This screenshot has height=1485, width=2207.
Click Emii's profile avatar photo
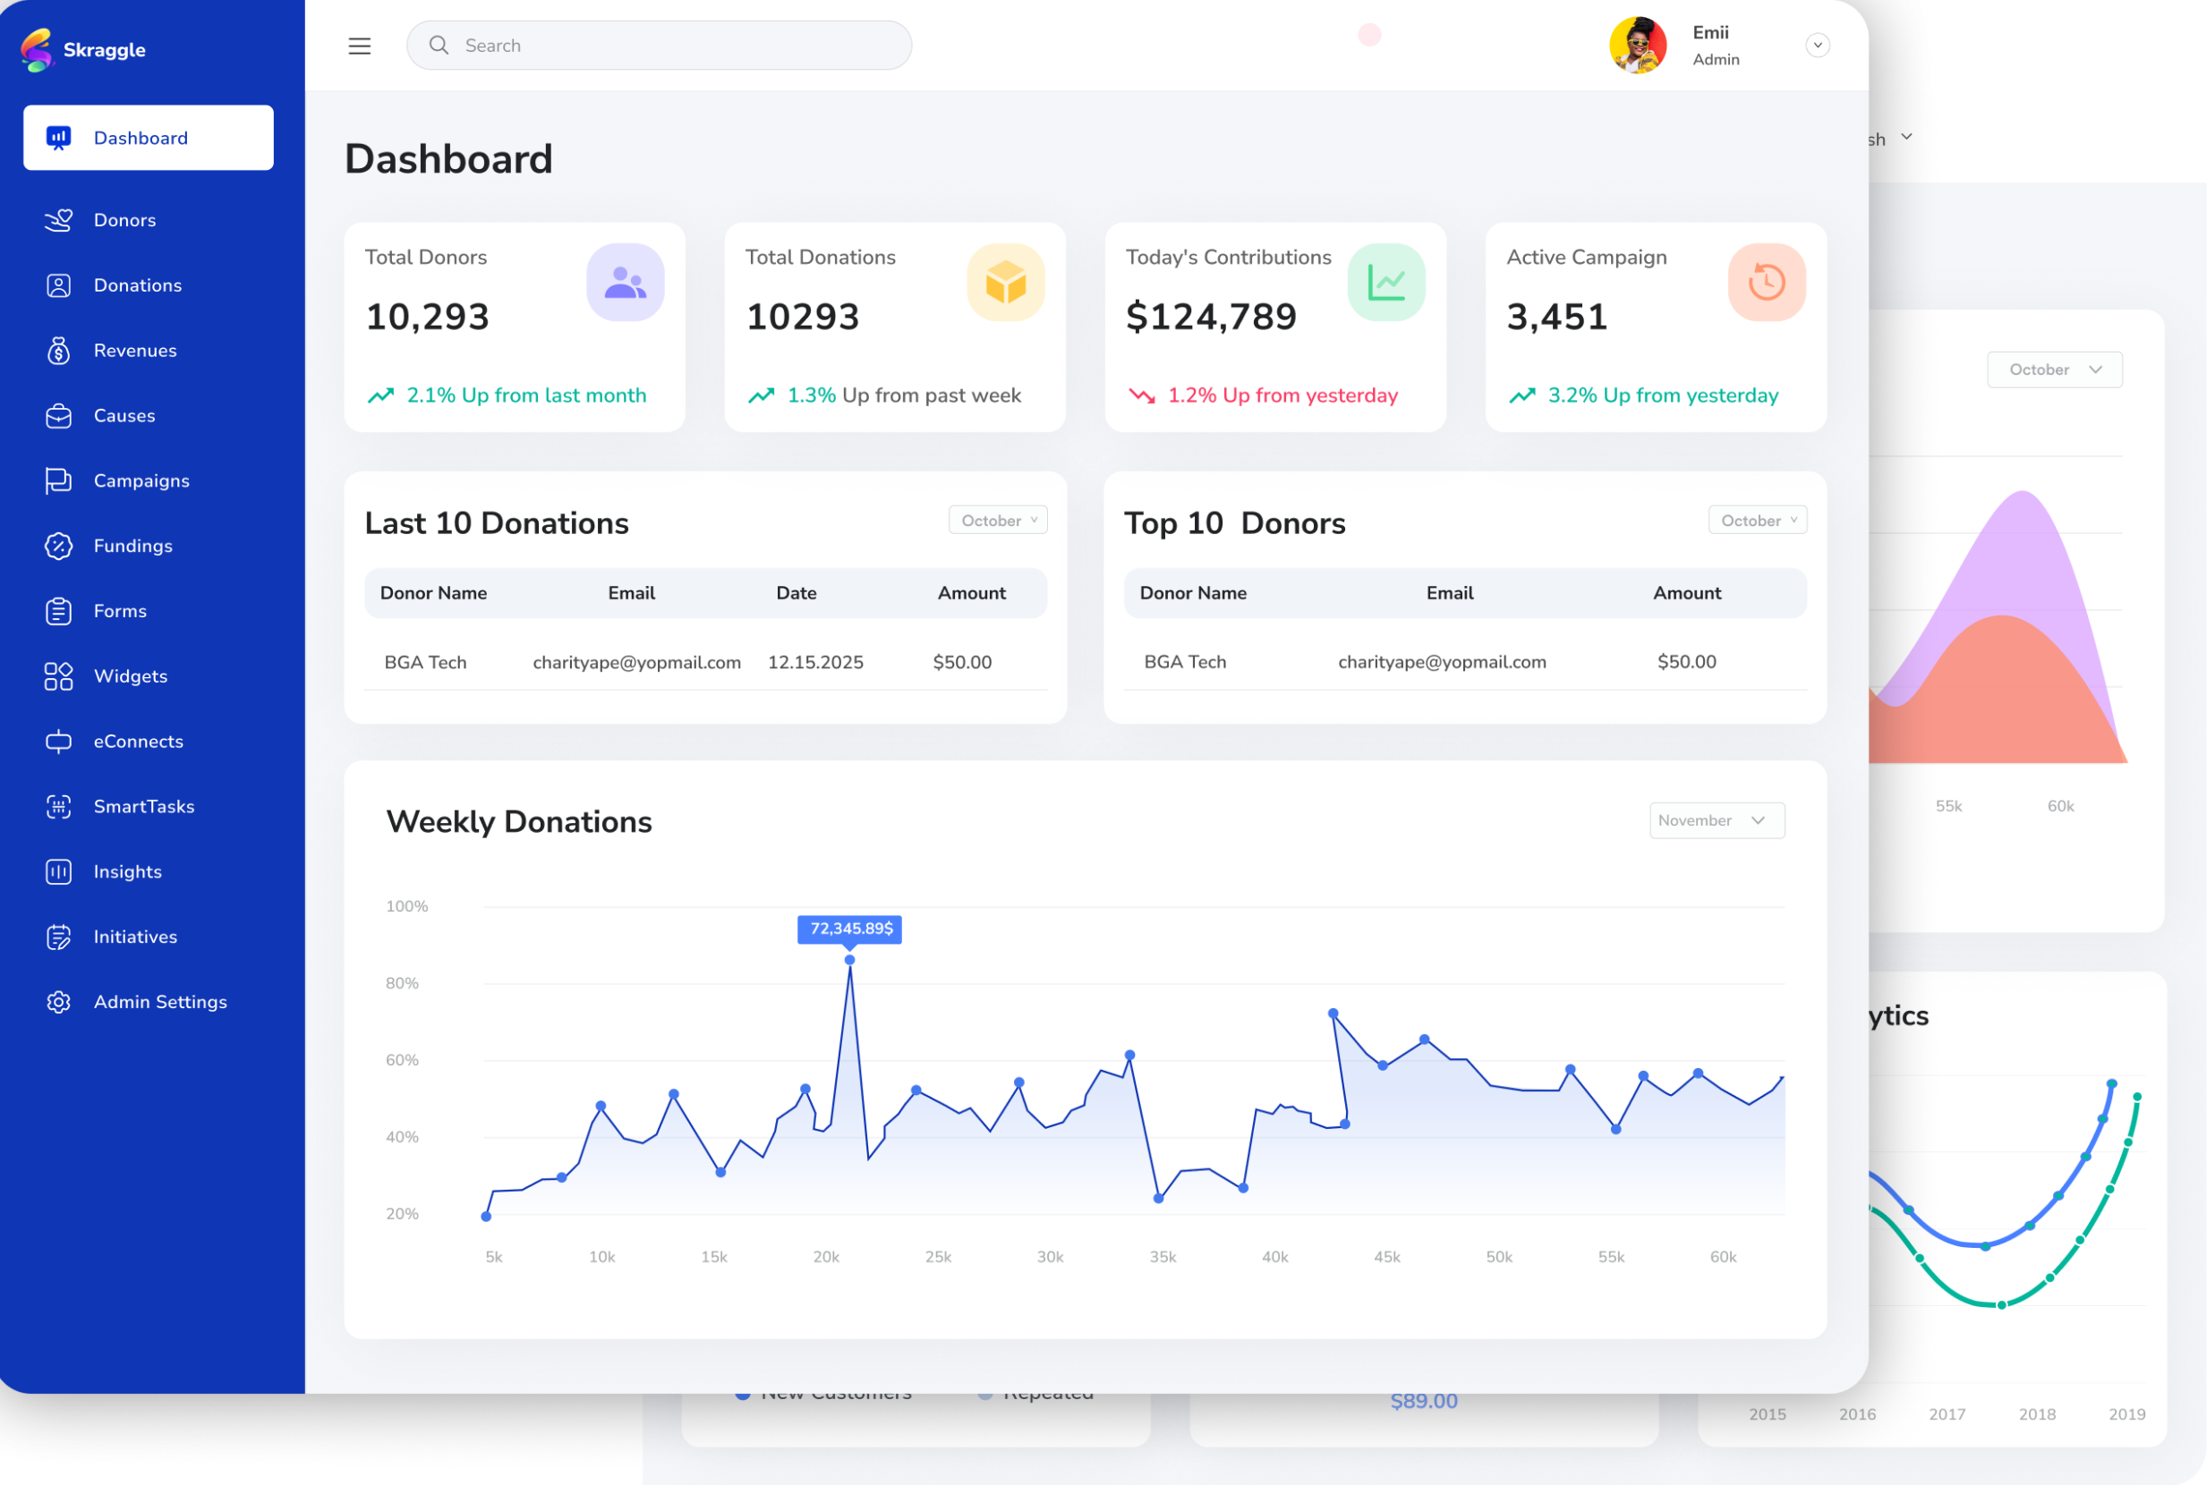pos(1638,46)
